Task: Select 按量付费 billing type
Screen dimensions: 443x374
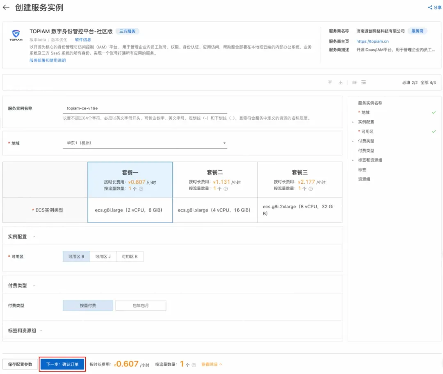Action: pos(88,306)
